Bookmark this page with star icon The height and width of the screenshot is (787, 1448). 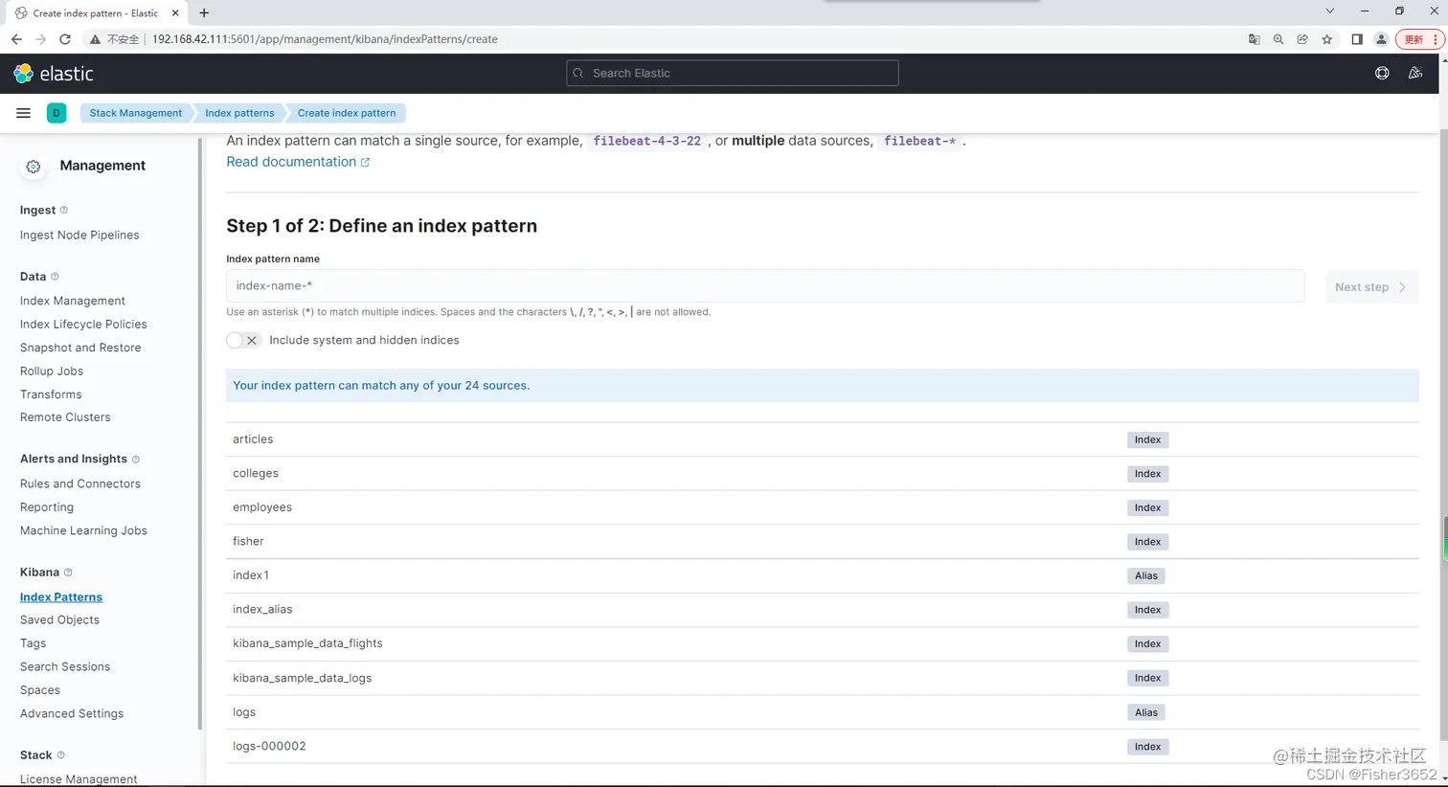(x=1327, y=39)
